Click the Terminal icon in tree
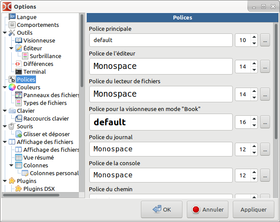The height and width of the screenshot is (222, 280). coord(19,72)
